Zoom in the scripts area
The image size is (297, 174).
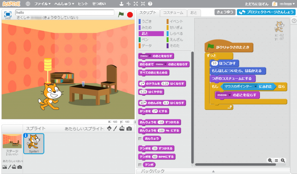[x=283, y=160]
